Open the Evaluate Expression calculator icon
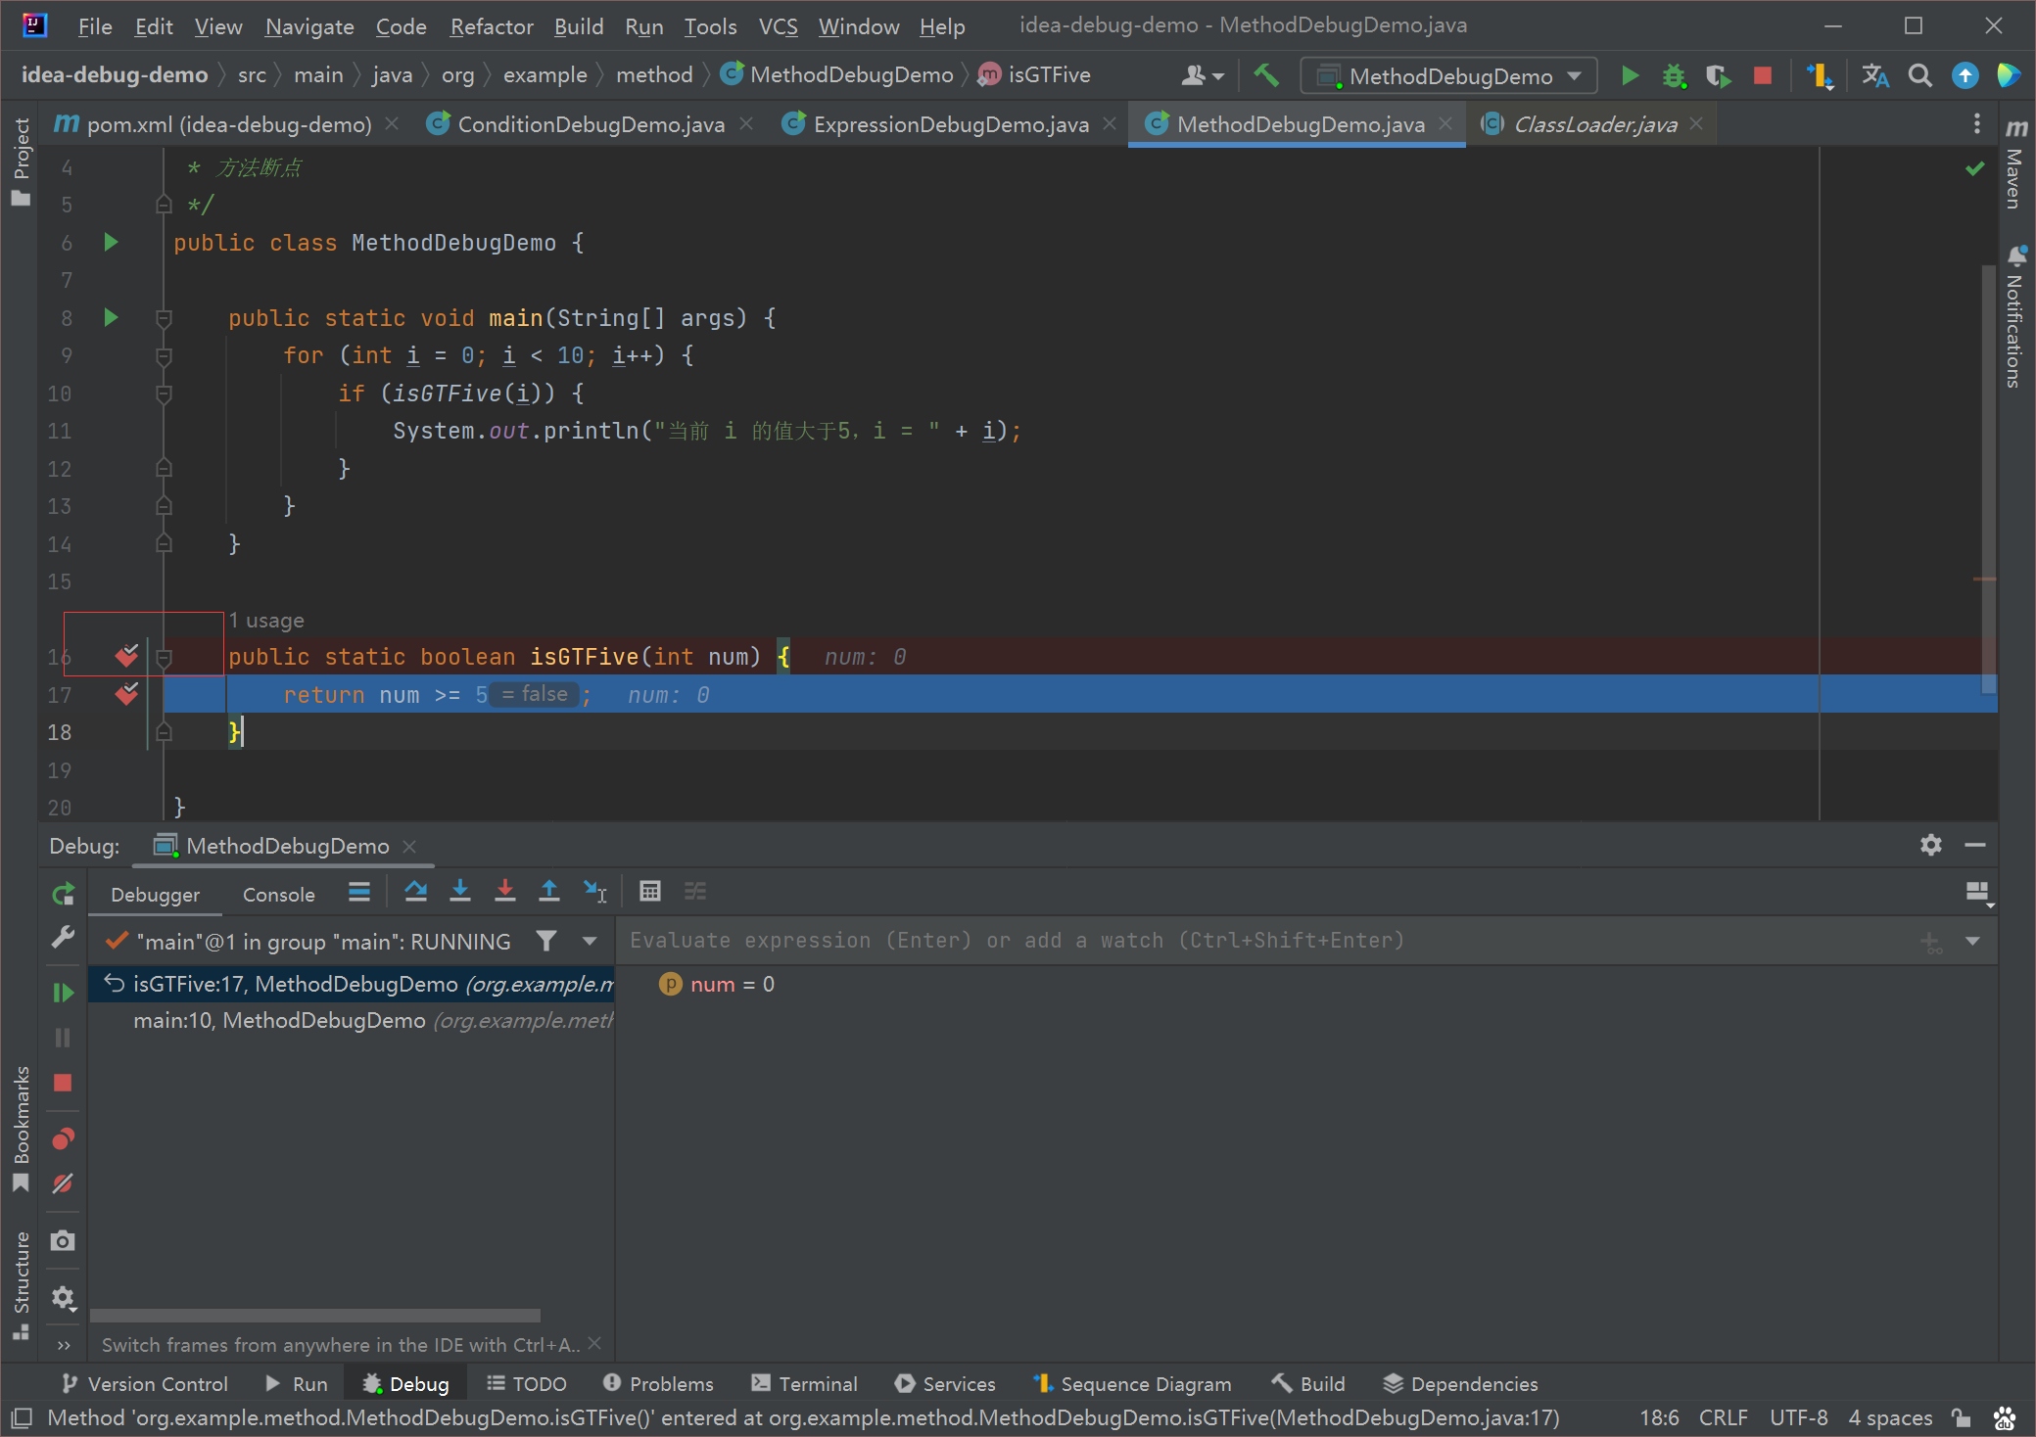This screenshot has width=2036, height=1437. point(649,891)
